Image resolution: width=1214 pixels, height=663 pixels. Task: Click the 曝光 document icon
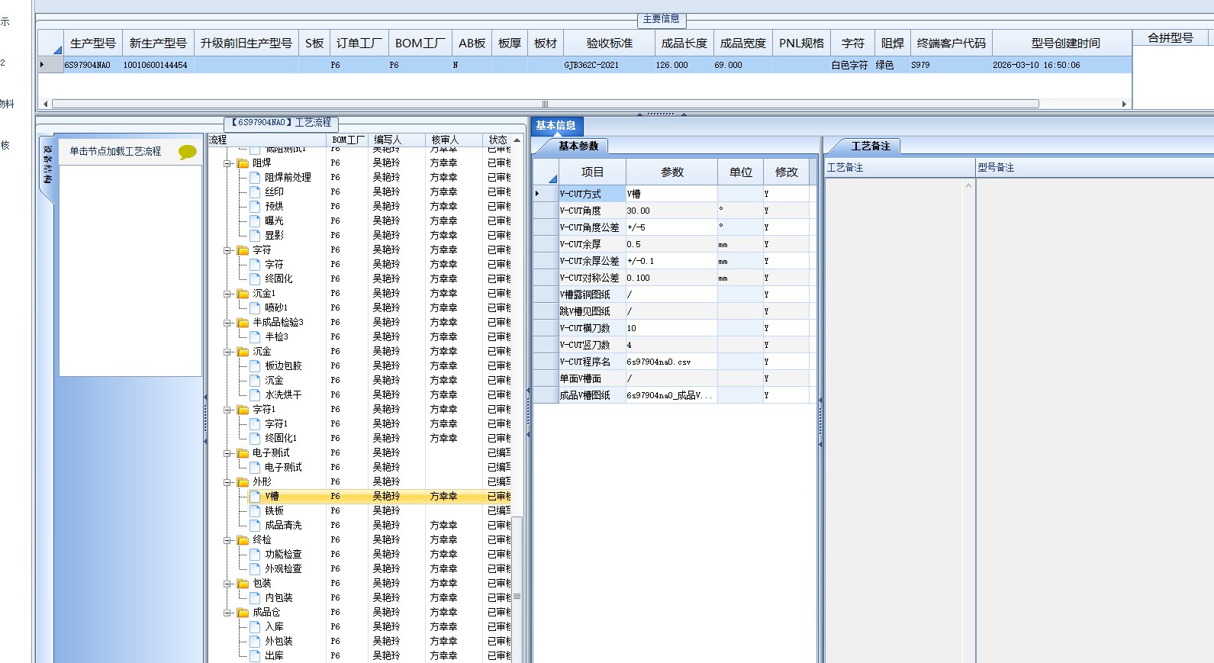(x=256, y=221)
